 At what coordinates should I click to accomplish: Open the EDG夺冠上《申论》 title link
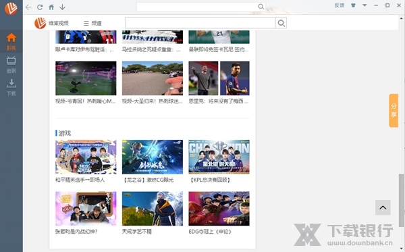210,231
